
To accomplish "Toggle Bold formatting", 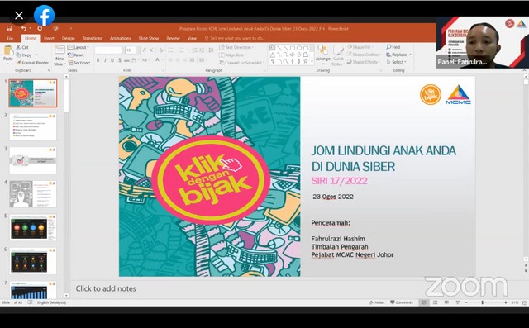I will (98, 60).
